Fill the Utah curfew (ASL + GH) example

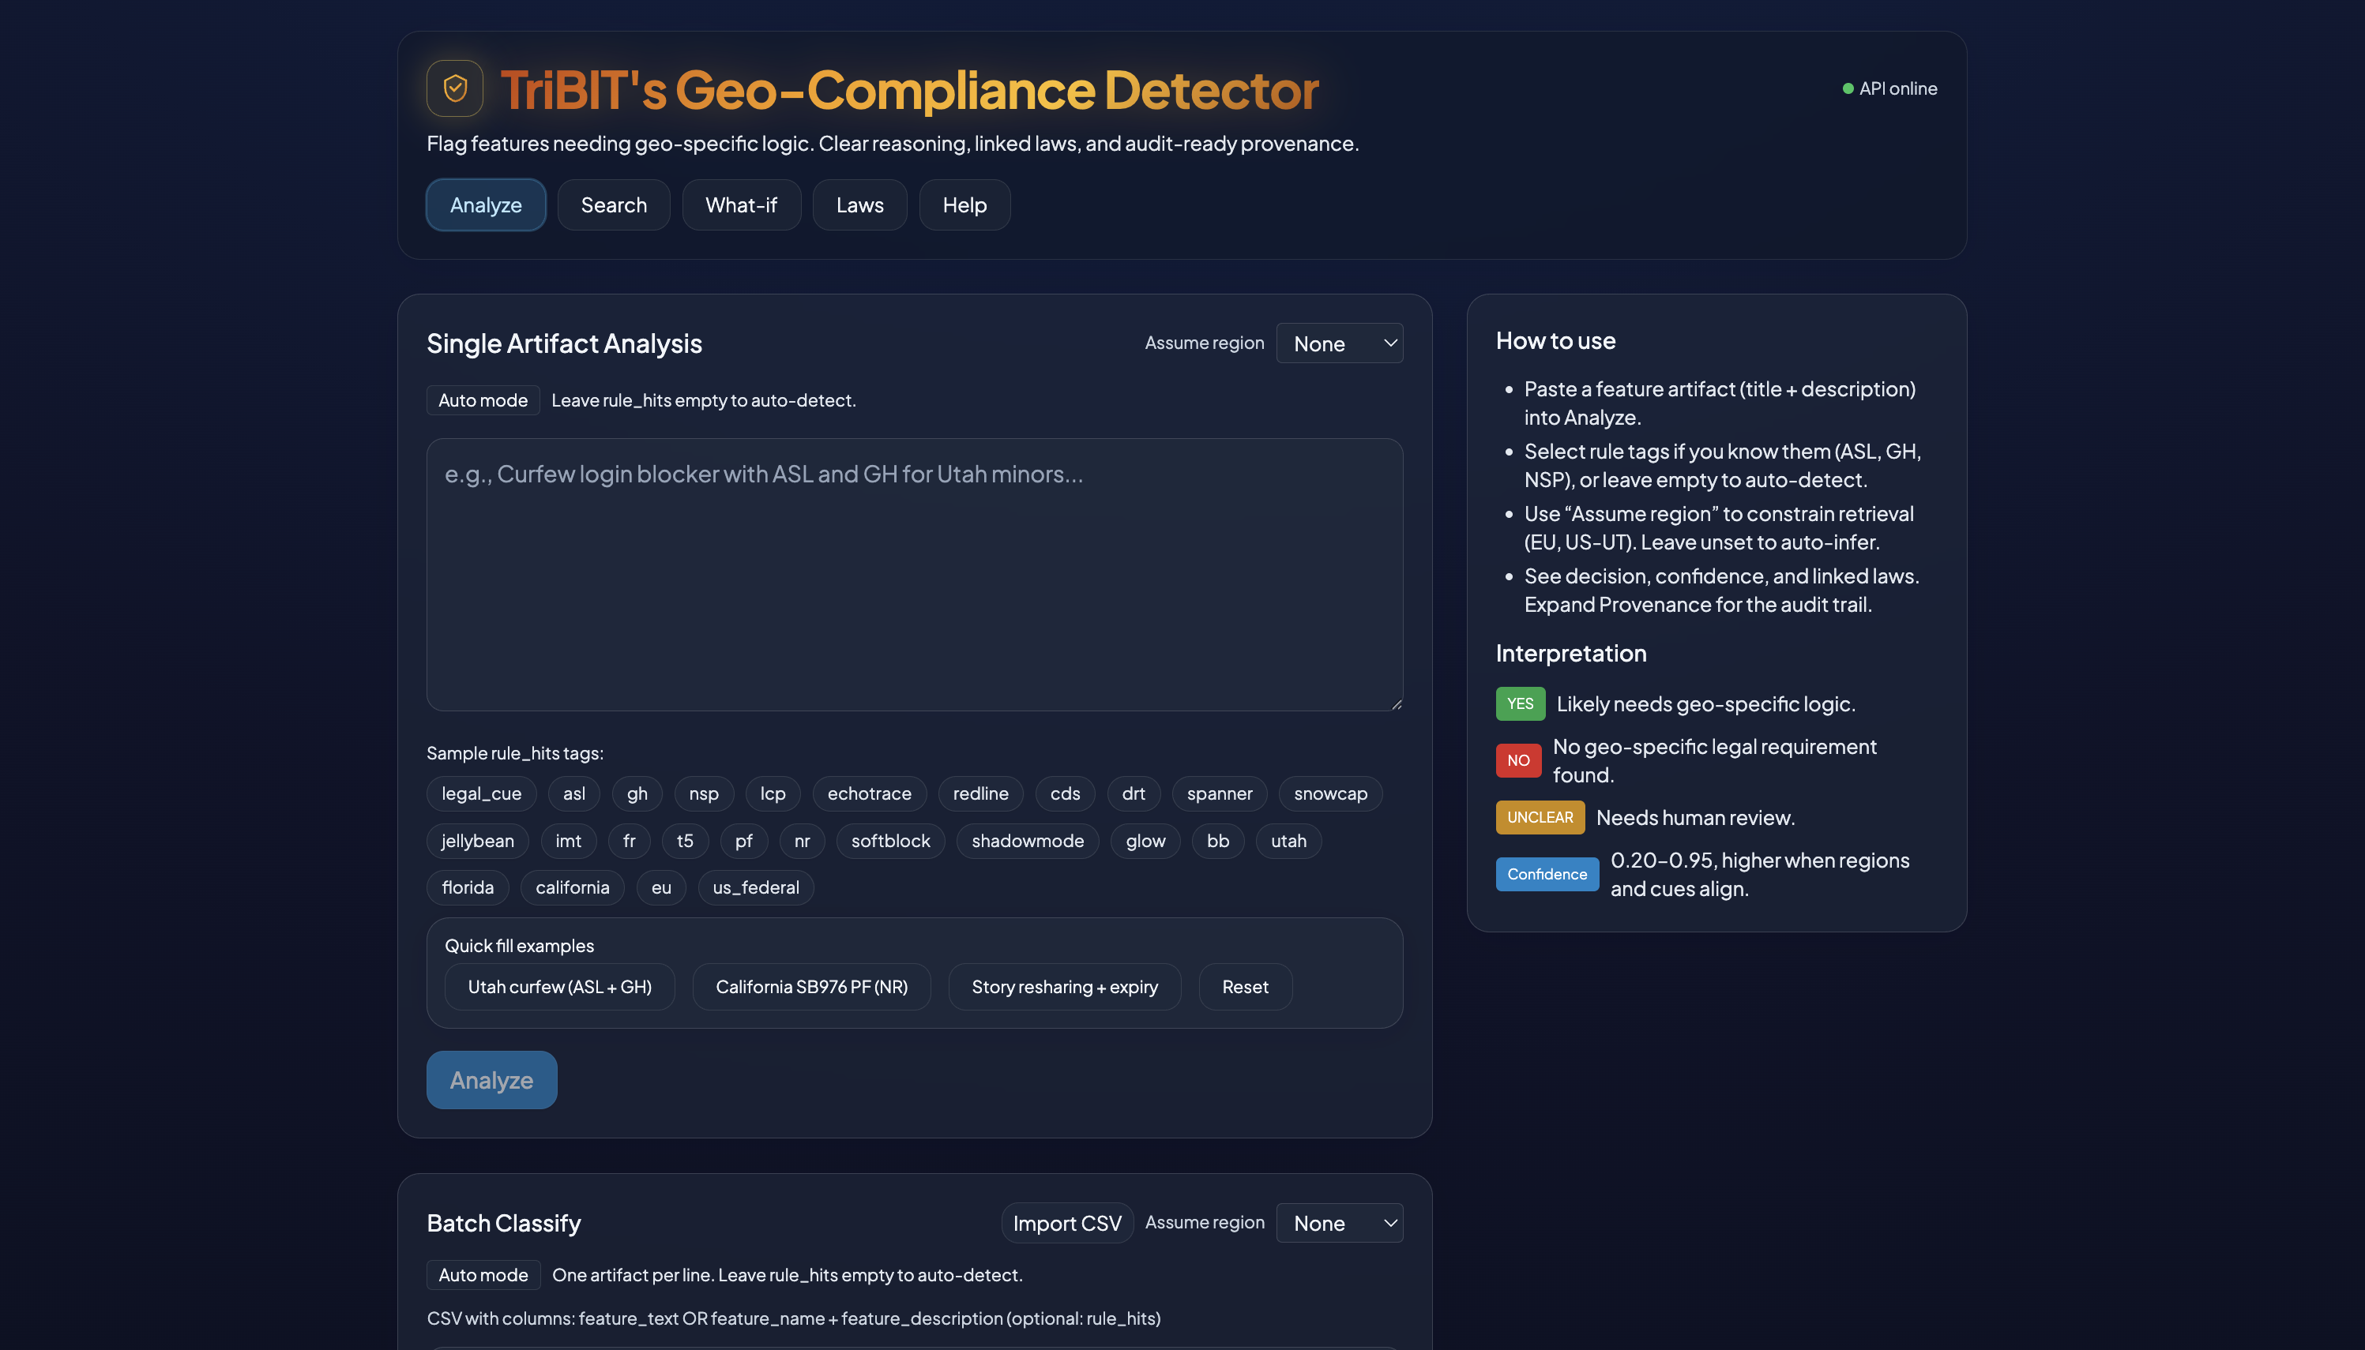pyautogui.click(x=559, y=987)
